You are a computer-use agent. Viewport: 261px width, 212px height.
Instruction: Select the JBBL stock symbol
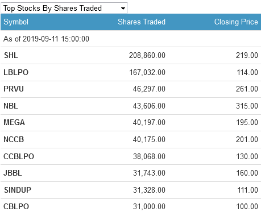13,173
